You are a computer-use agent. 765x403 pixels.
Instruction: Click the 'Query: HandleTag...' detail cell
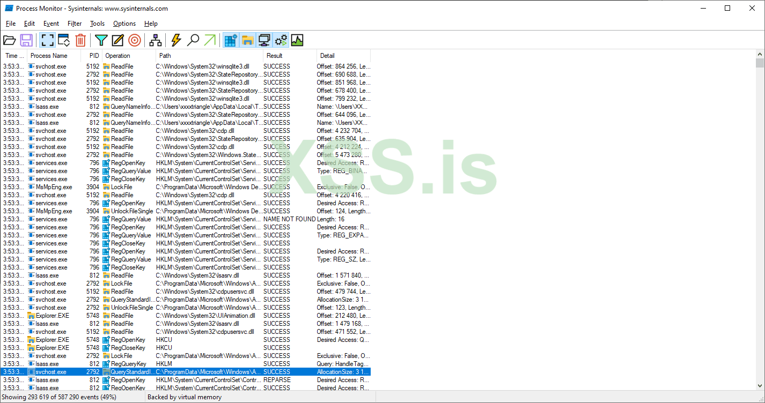343,364
